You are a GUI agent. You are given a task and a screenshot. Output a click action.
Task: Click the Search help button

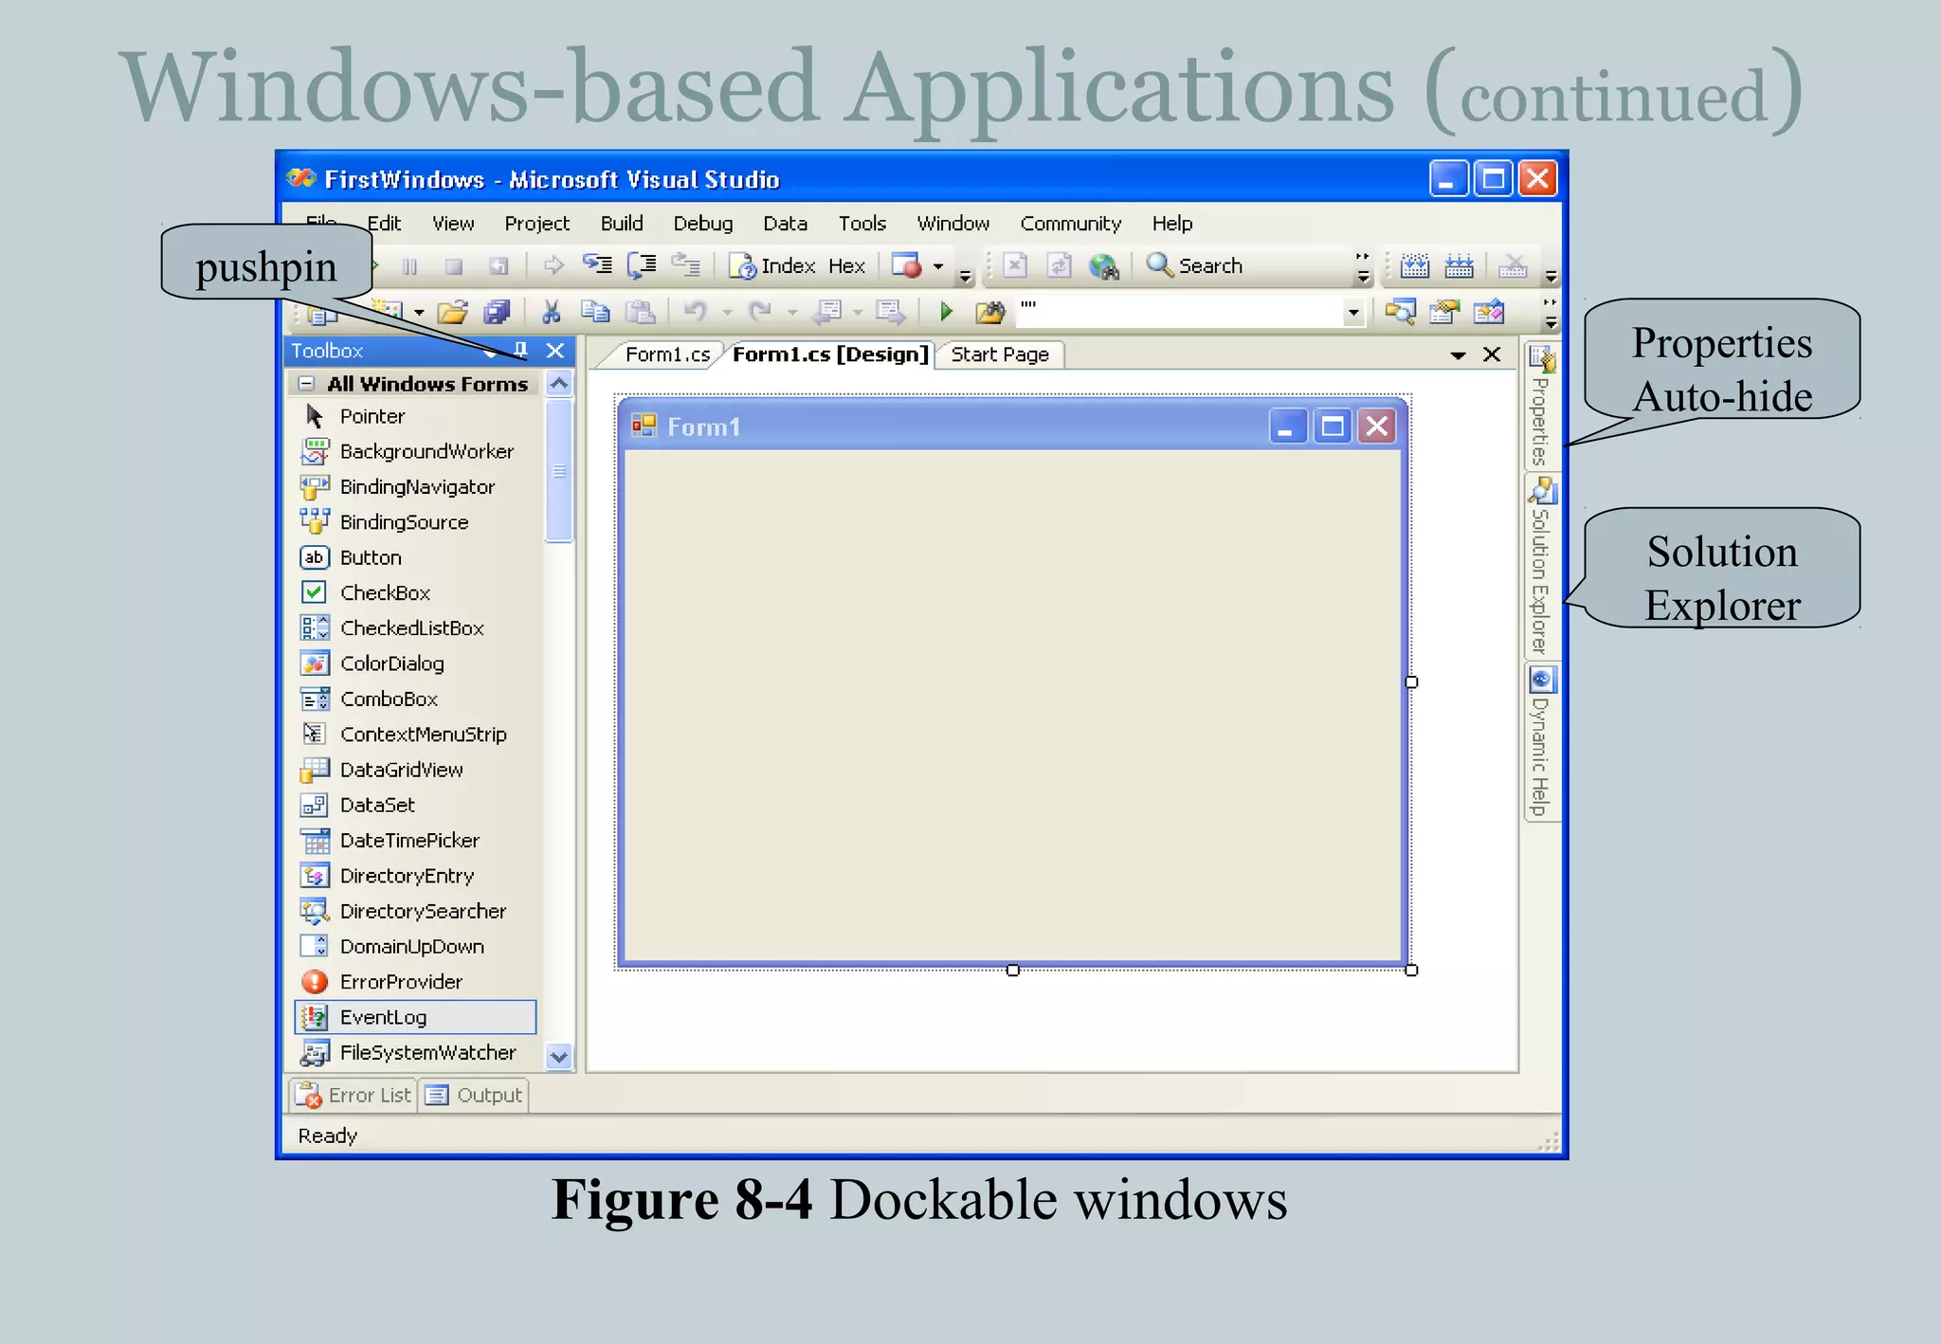[x=1194, y=265]
